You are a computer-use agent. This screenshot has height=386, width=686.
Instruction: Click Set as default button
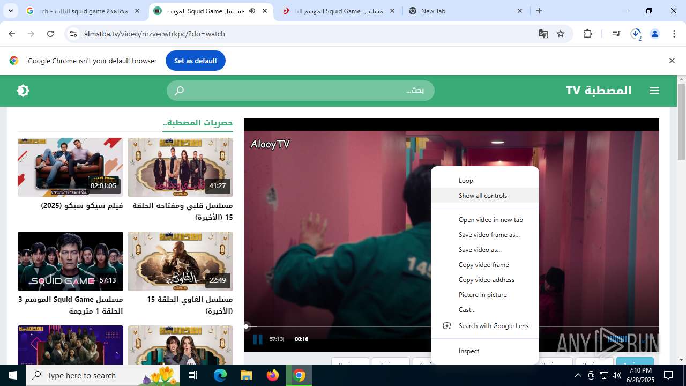click(196, 61)
